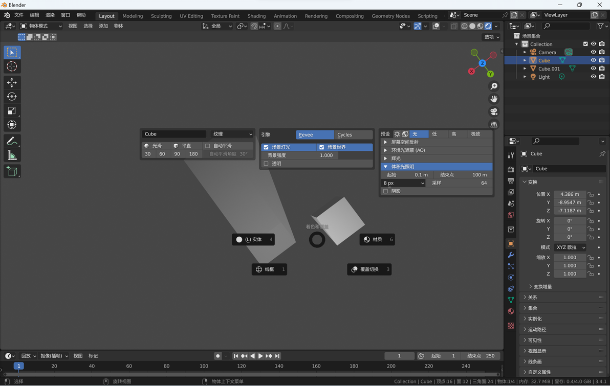
Task: Hide Light in outliner with eye icon
Action: (593, 77)
